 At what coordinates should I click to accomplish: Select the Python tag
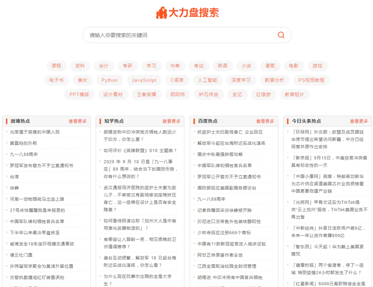(110, 80)
